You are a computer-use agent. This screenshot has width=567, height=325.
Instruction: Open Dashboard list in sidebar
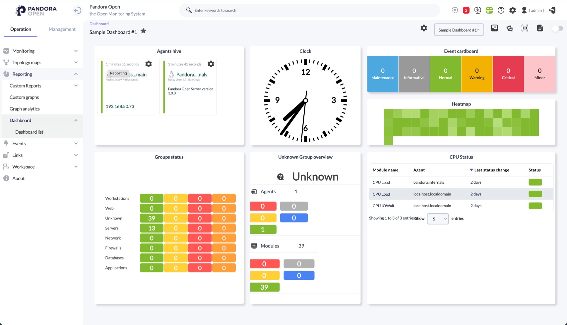pos(29,132)
